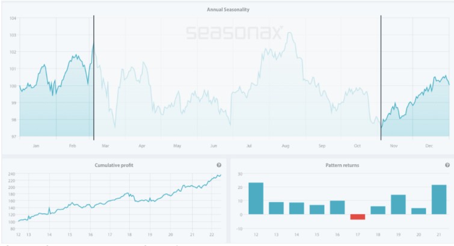Click the end vertical line before November
The image size is (454, 246).
pyautogui.click(x=381, y=78)
